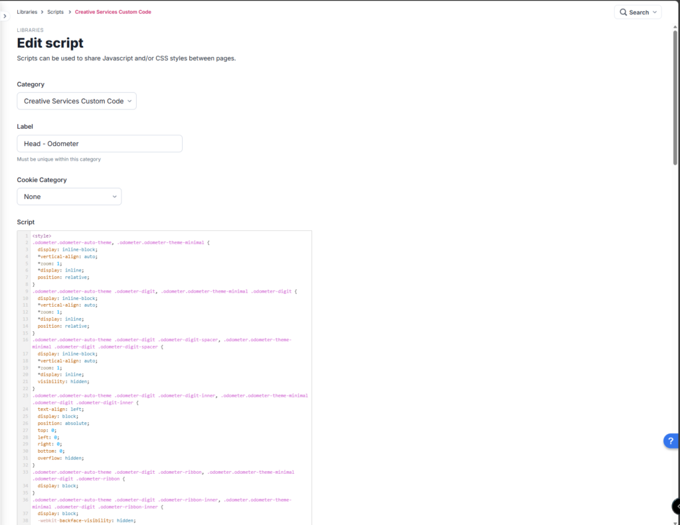The height and width of the screenshot is (525, 680).
Task: Expand the Cookie Category dropdown set to None
Action: pyautogui.click(x=69, y=196)
